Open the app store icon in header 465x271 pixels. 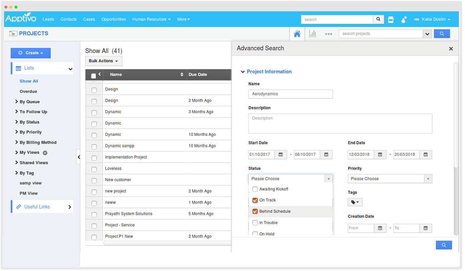coord(391,19)
